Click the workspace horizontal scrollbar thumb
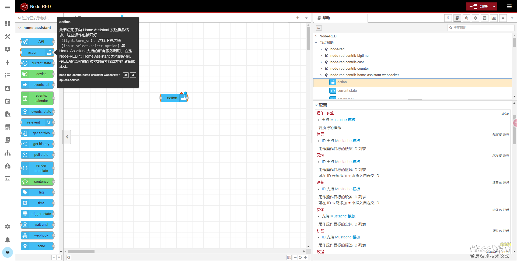 pos(81,251)
